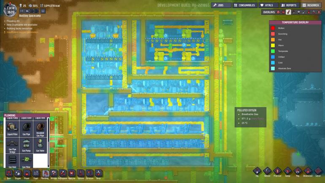Click the 'Absolute Zero' legend label

click(x=284, y=68)
